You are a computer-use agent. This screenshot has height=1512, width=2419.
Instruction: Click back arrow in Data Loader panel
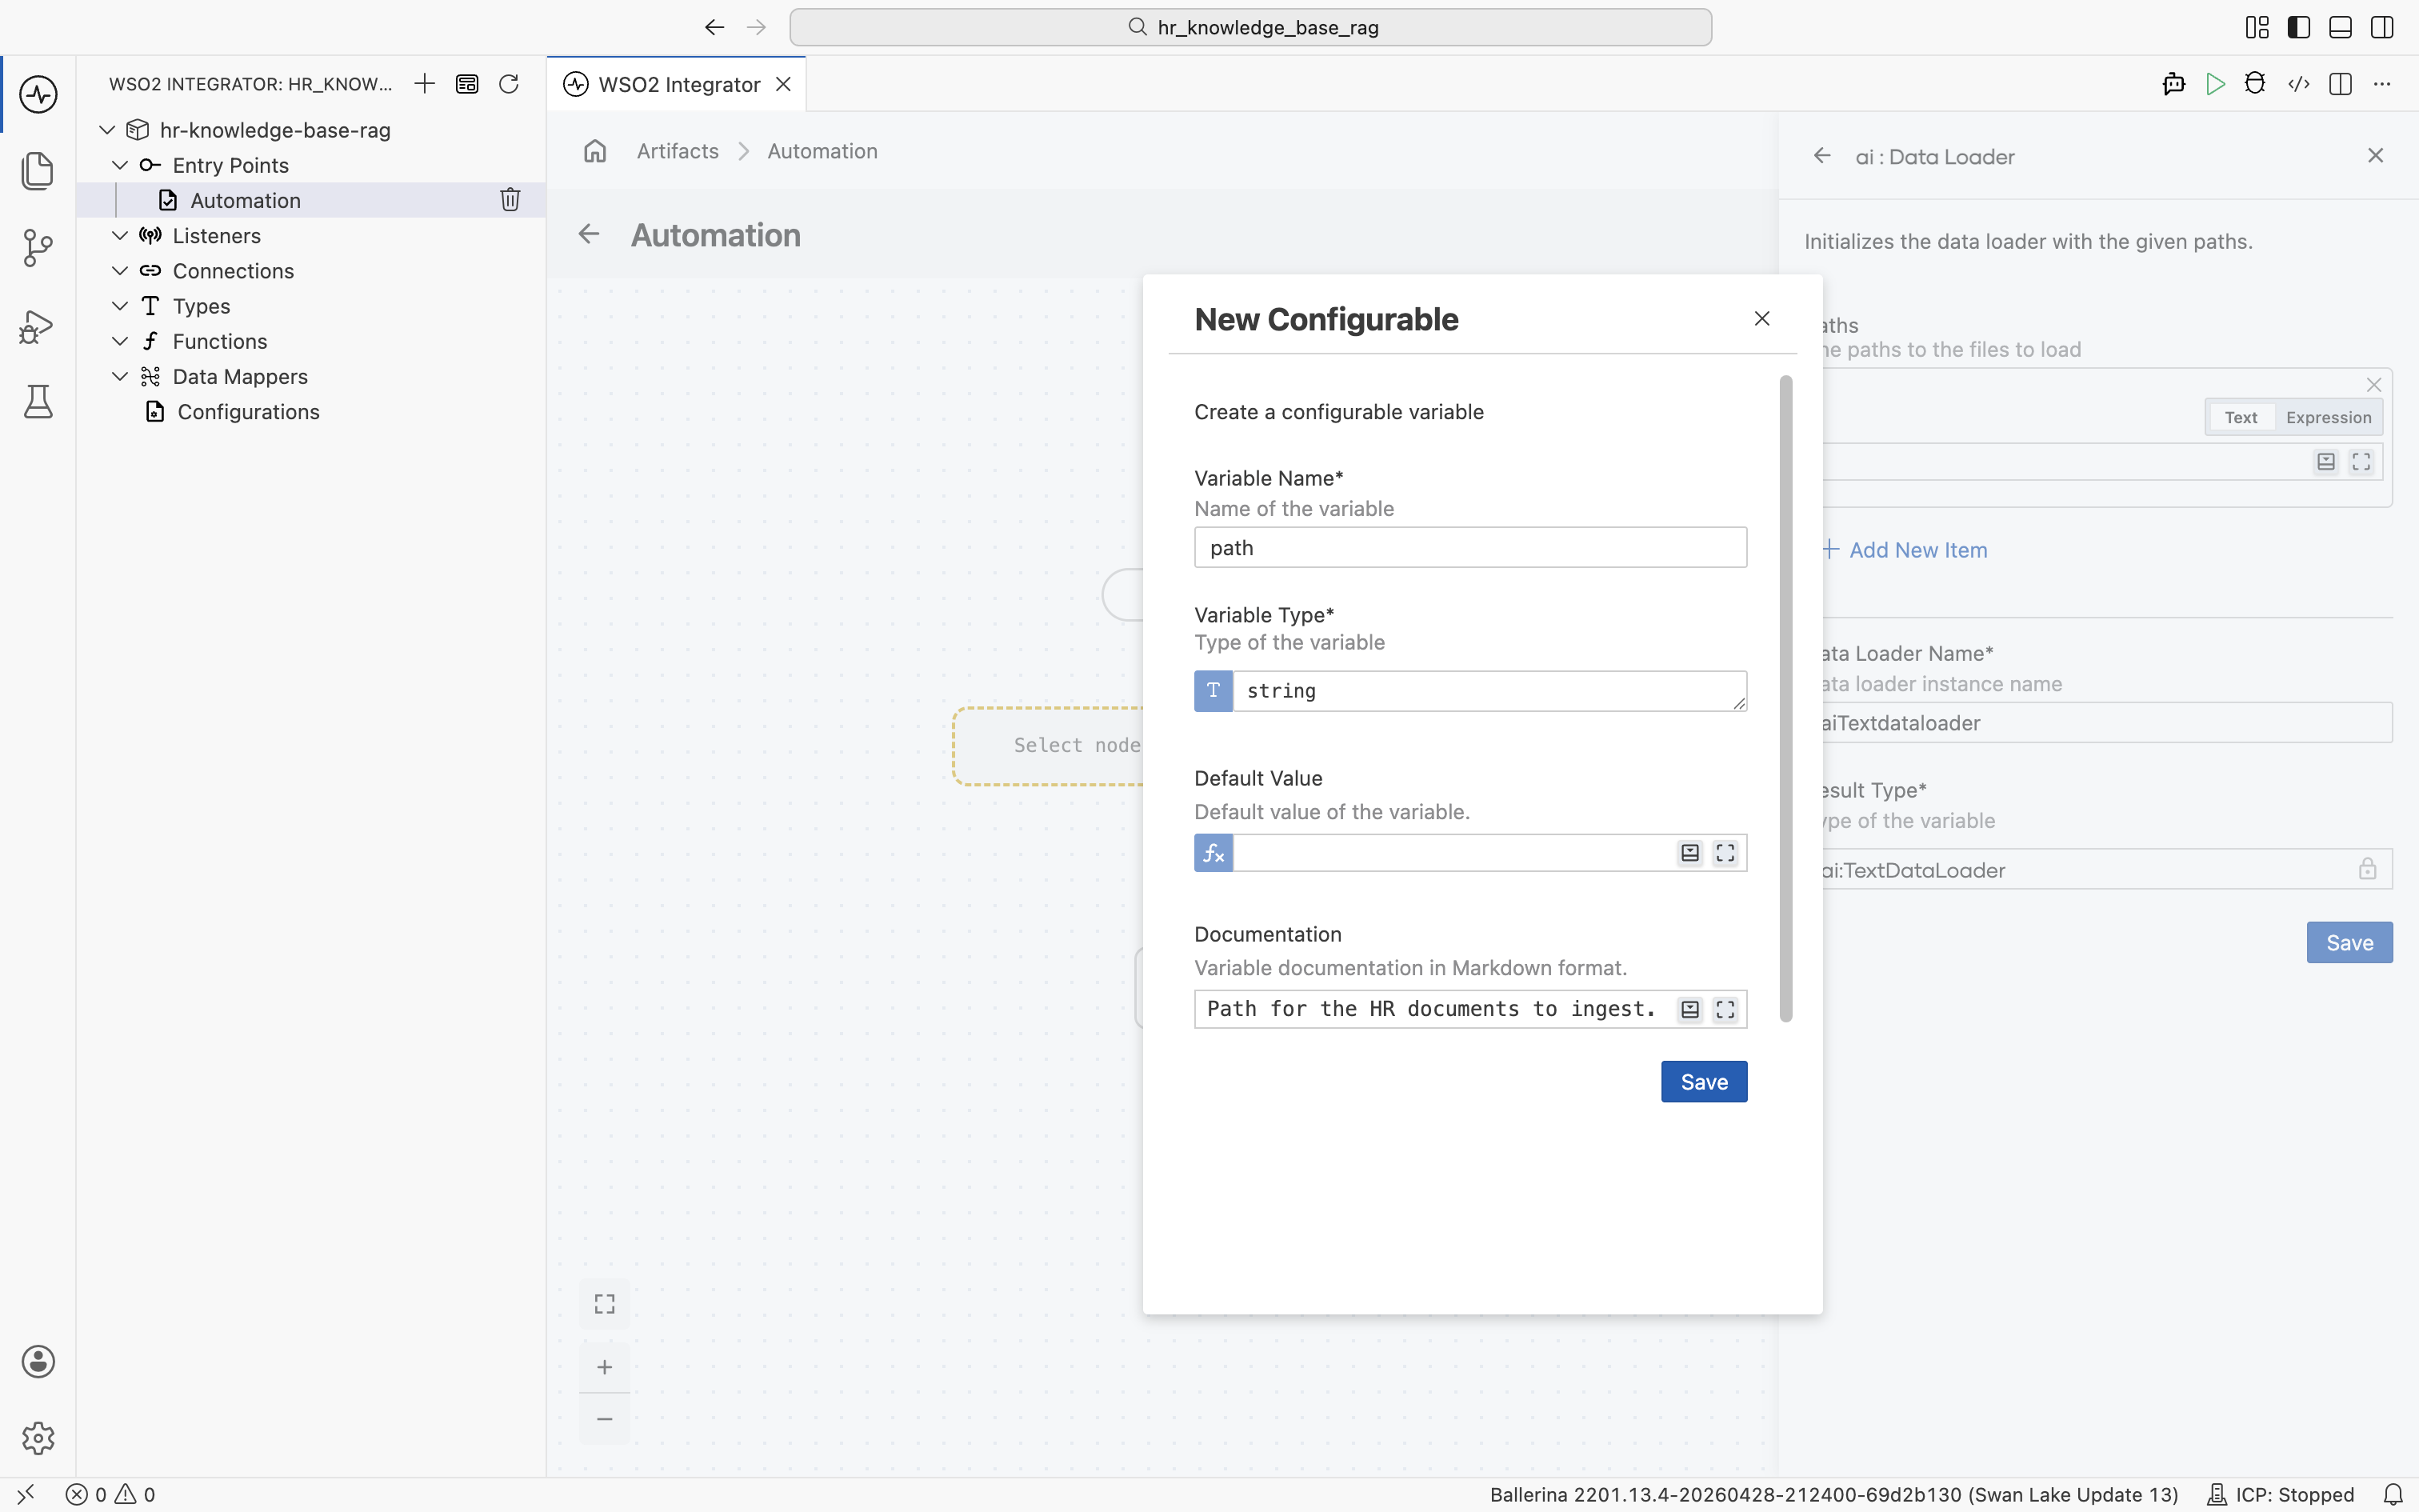point(1822,156)
